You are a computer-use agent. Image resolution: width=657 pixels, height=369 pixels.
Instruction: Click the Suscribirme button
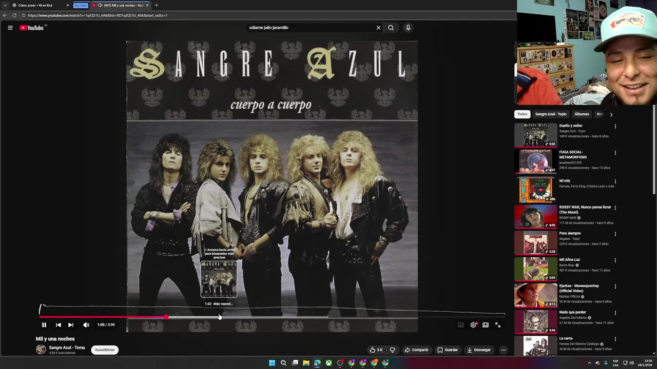coord(105,350)
